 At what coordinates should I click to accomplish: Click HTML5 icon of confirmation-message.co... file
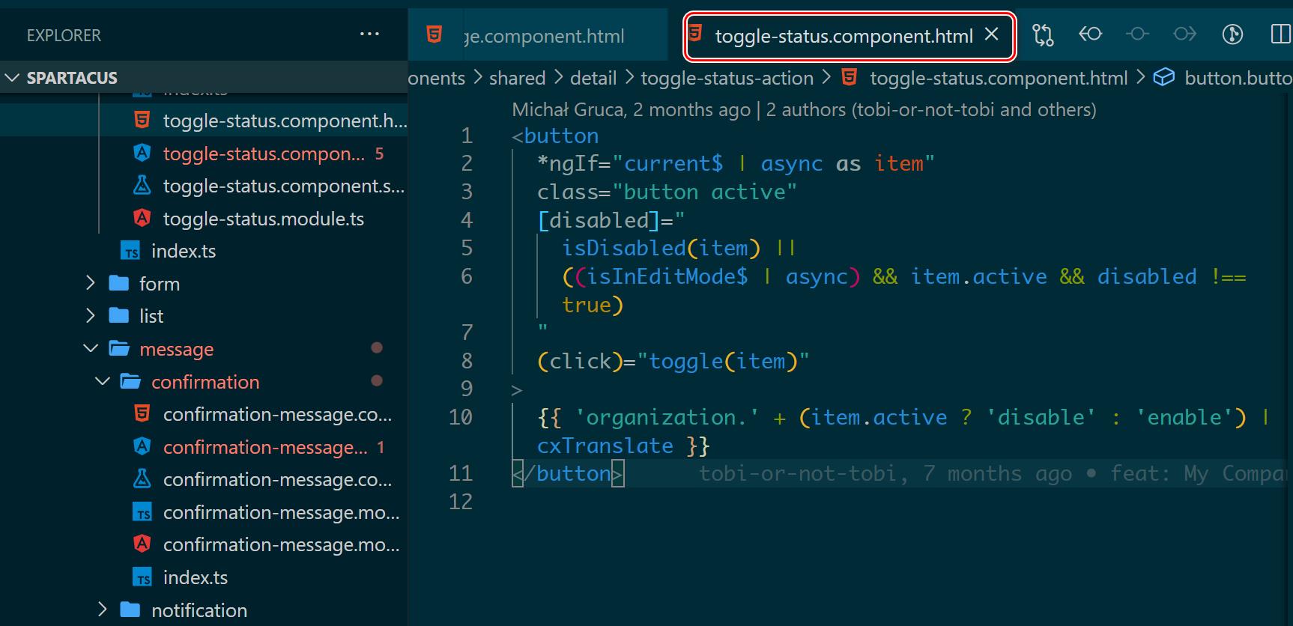click(x=142, y=413)
